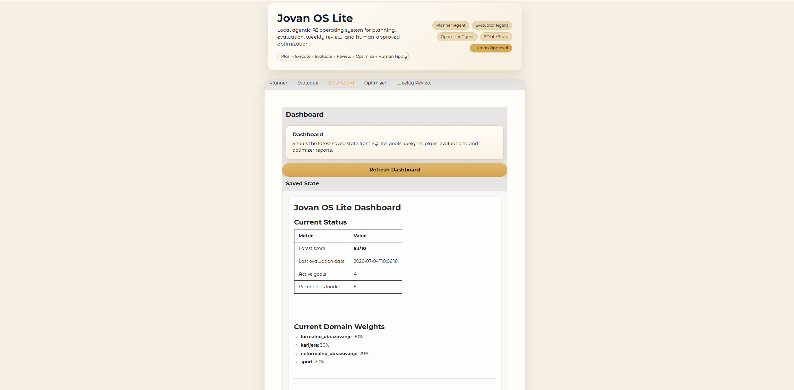
Task: Click the Recent logs loaded cell
Action: [322, 287]
